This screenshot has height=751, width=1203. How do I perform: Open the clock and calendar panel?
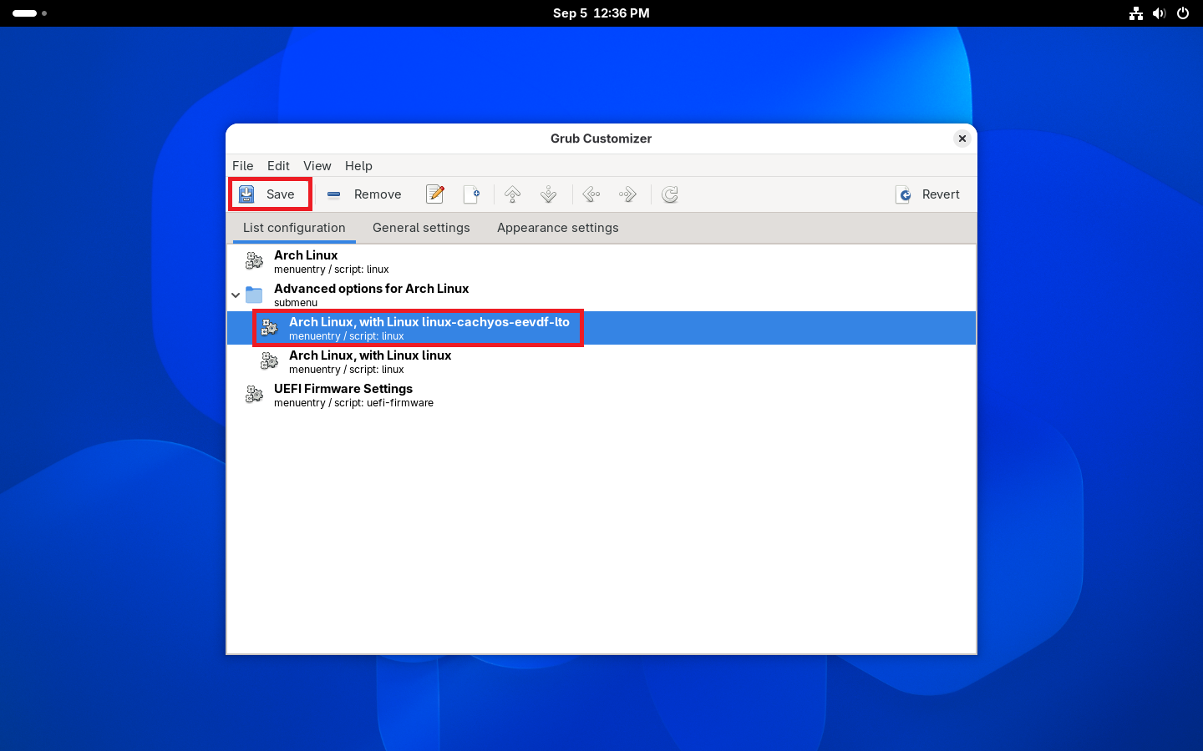[x=601, y=13]
